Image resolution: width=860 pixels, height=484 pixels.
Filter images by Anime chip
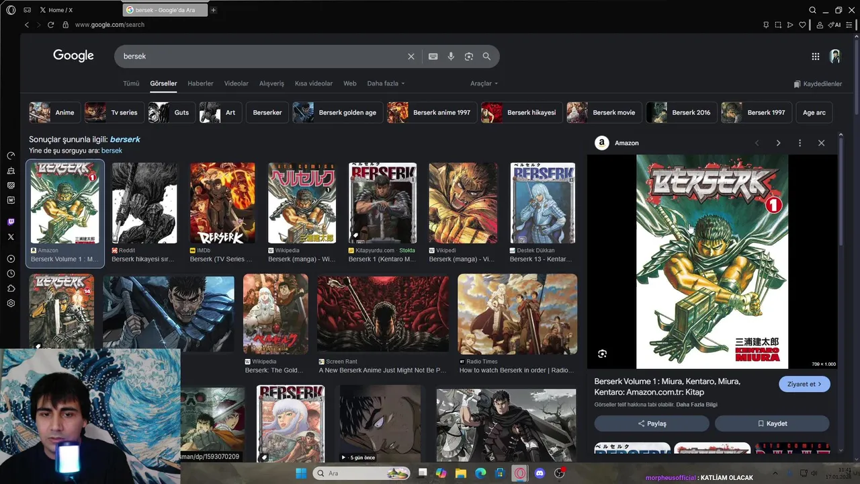55,112
